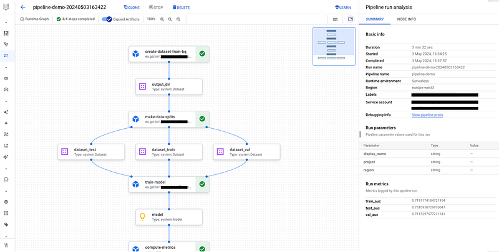Click the project parameter row
The width and height of the screenshot is (499, 252).
click(429, 162)
